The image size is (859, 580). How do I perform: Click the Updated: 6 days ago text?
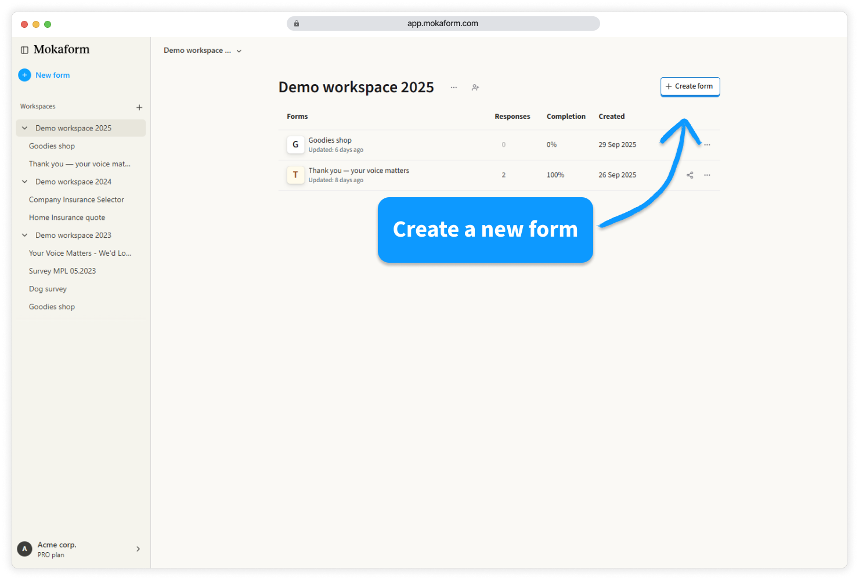tap(335, 150)
